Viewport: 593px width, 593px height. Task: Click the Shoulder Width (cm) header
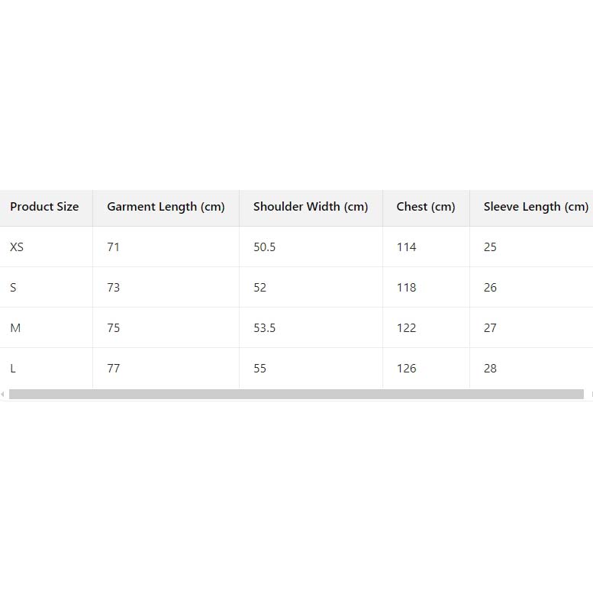[311, 207]
